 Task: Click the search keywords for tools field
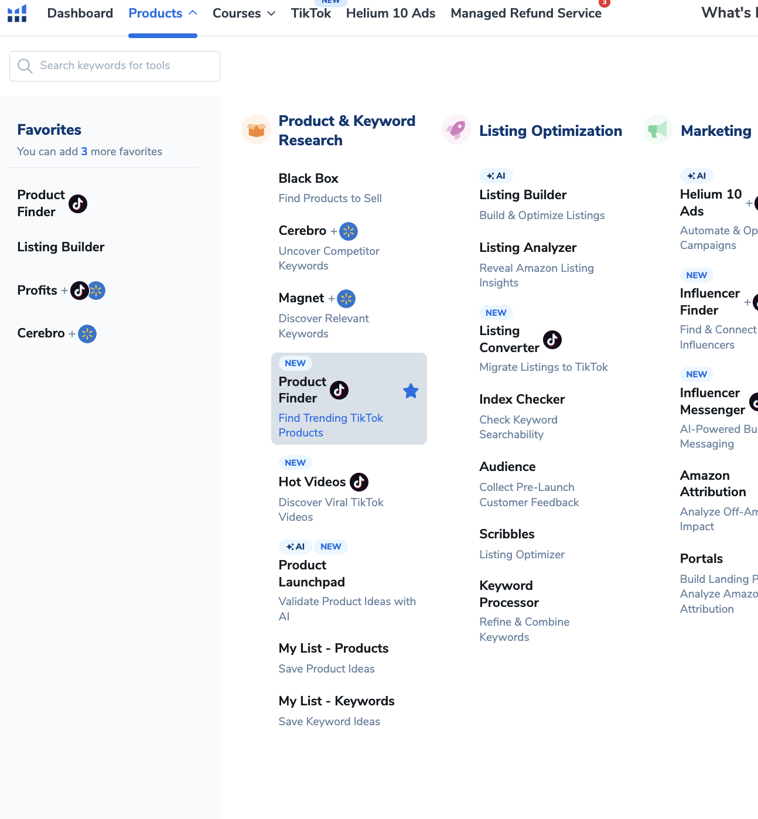[115, 66]
